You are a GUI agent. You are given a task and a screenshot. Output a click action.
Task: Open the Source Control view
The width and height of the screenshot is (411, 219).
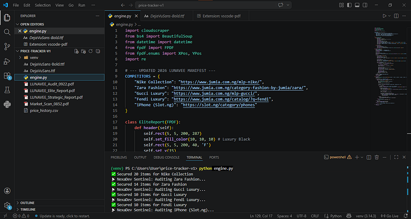(x=7, y=47)
